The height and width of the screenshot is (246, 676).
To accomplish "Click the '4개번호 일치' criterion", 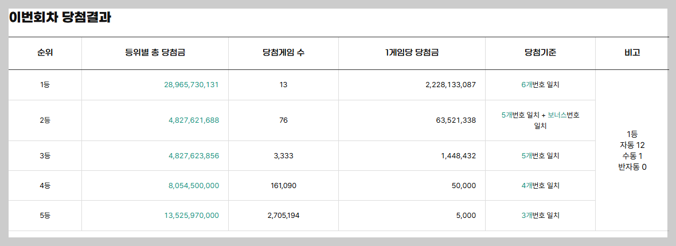I will (x=540, y=186).
